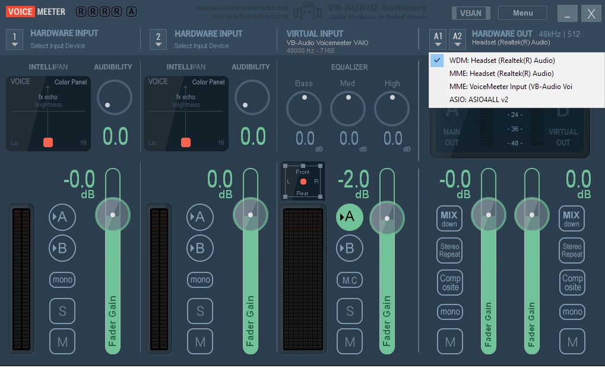Open the VBAN settings

[471, 13]
